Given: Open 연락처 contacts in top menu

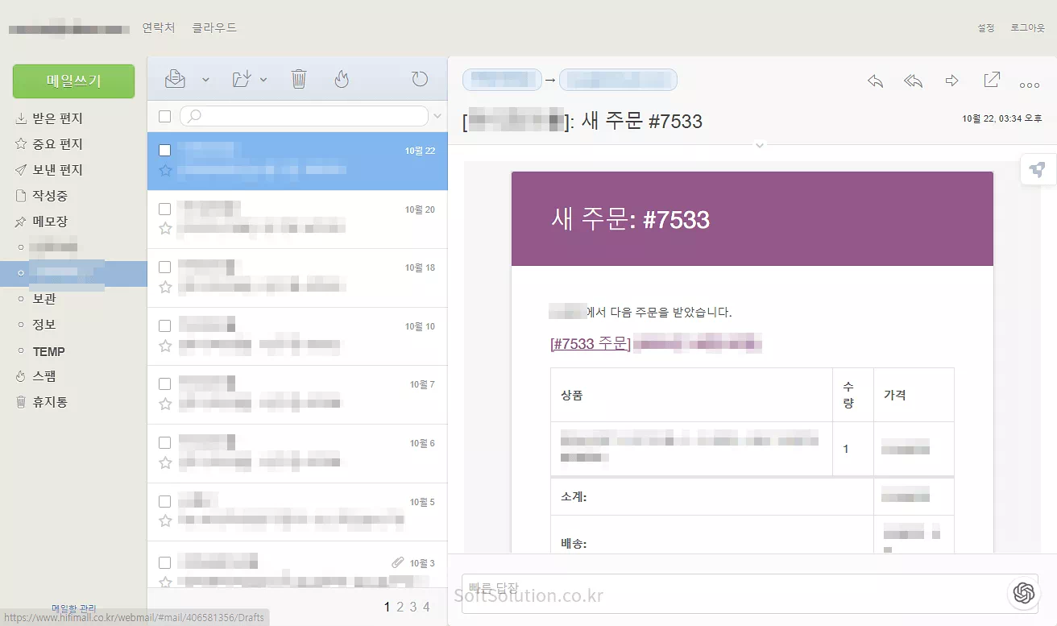Looking at the screenshot, I should (159, 27).
